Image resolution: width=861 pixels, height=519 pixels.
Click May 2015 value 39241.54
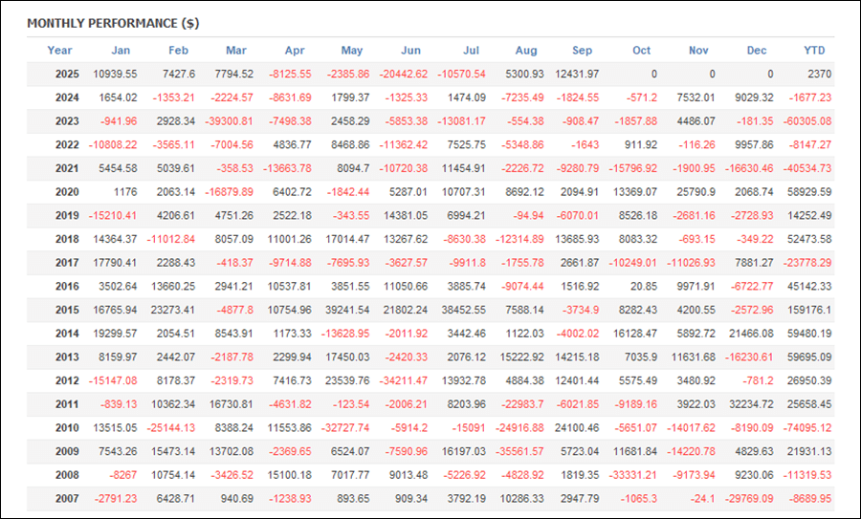tap(345, 311)
